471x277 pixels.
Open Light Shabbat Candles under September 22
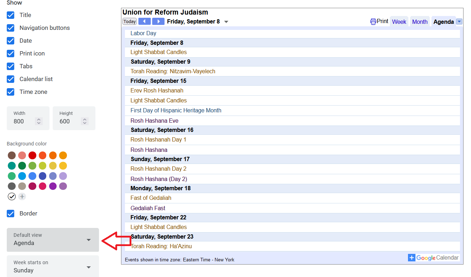pos(159,227)
